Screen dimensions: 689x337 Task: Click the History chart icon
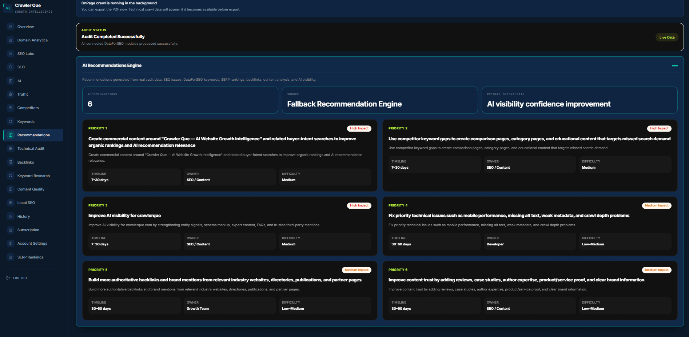click(x=11, y=216)
